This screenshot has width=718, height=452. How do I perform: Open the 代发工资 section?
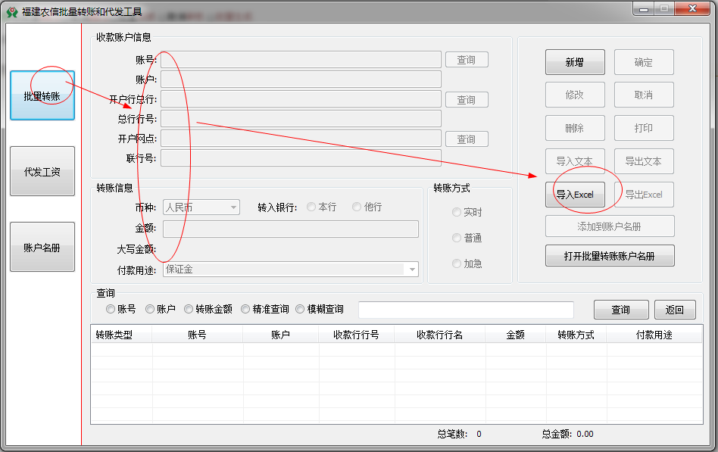42,171
